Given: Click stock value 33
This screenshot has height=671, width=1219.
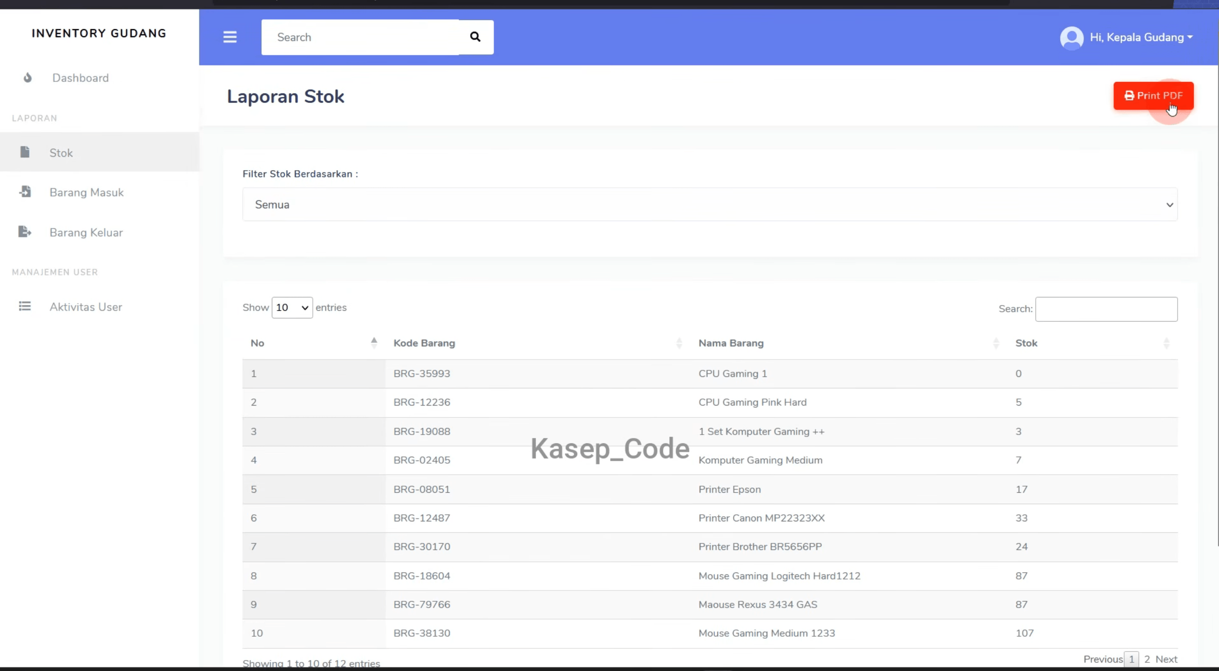Looking at the screenshot, I should (x=1021, y=518).
